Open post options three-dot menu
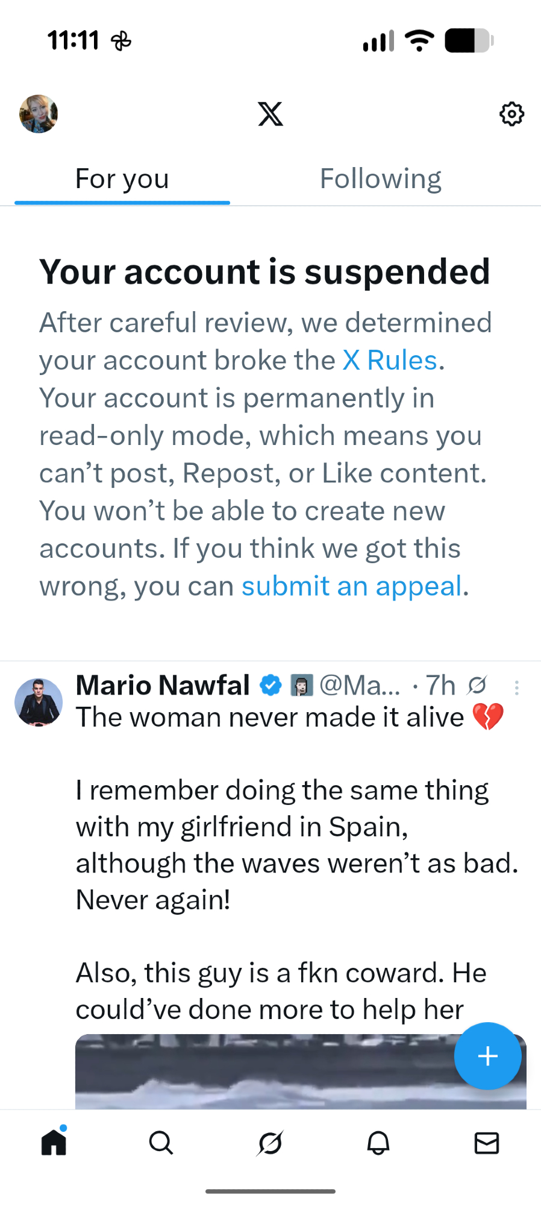 pos(517,688)
